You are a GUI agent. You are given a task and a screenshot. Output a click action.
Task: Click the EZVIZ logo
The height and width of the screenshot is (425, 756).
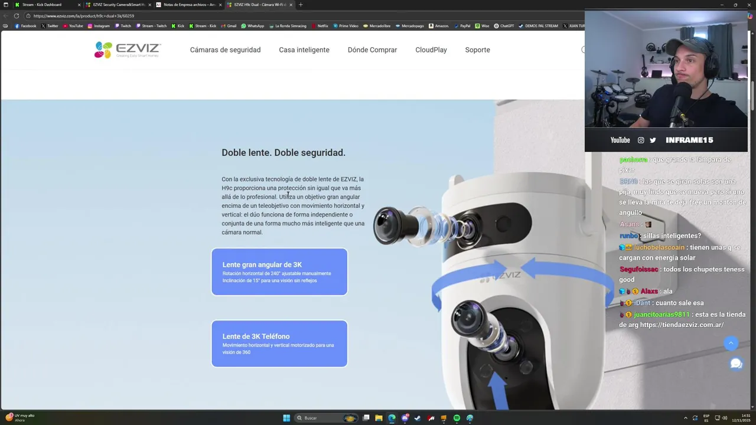point(128,50)
